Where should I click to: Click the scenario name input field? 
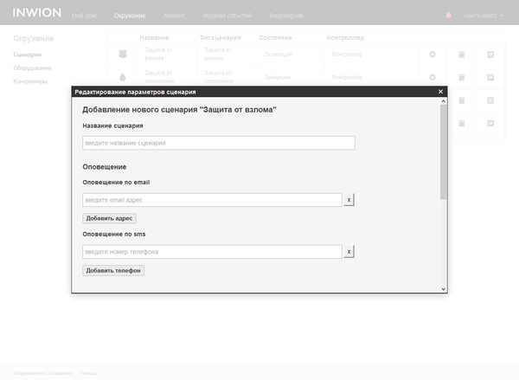(x=219, y=143)
